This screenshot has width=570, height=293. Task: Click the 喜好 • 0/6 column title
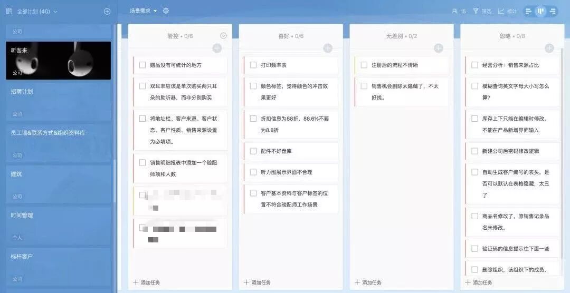(291, 36)
